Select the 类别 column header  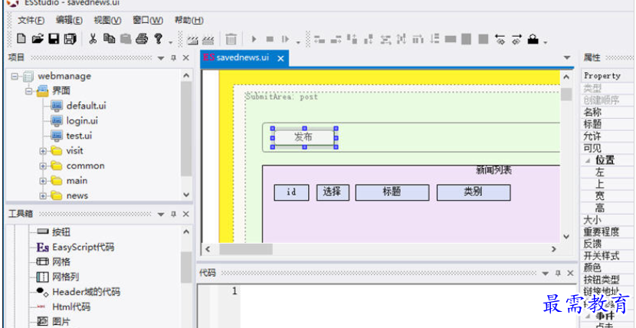tap(474, 192)
